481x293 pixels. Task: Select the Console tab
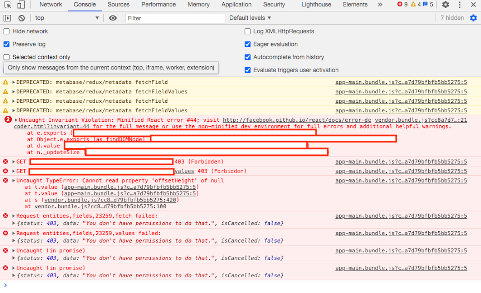click(85, 5)
